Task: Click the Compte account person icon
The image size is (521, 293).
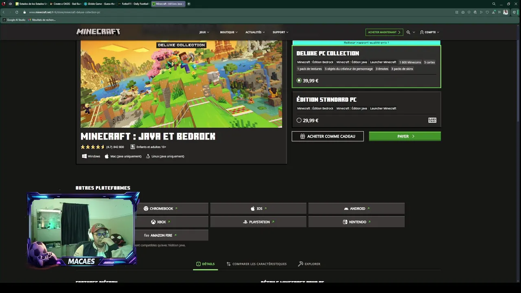Action: pyautogui.click(x=422, y=32)
